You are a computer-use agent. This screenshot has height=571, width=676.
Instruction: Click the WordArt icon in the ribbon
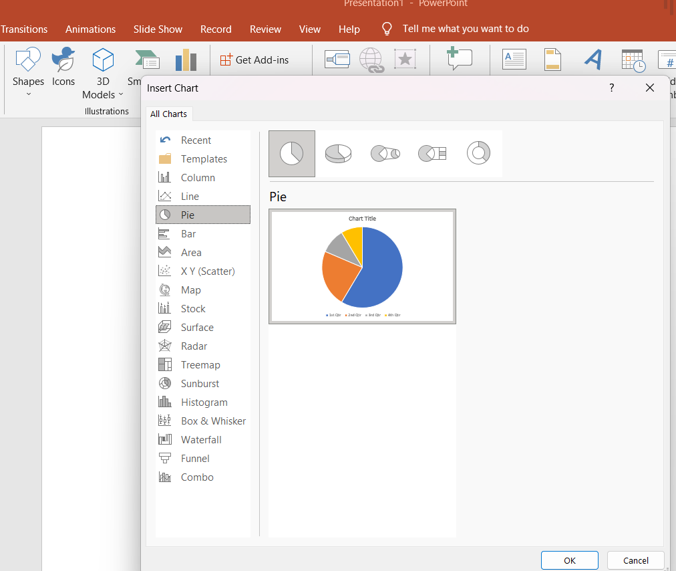click(593, 60)
